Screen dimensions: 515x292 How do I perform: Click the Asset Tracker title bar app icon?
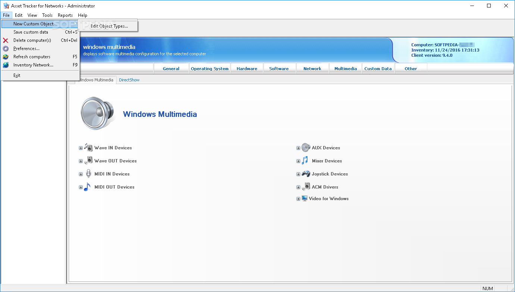pyautogui.click(x=6, y=6)
